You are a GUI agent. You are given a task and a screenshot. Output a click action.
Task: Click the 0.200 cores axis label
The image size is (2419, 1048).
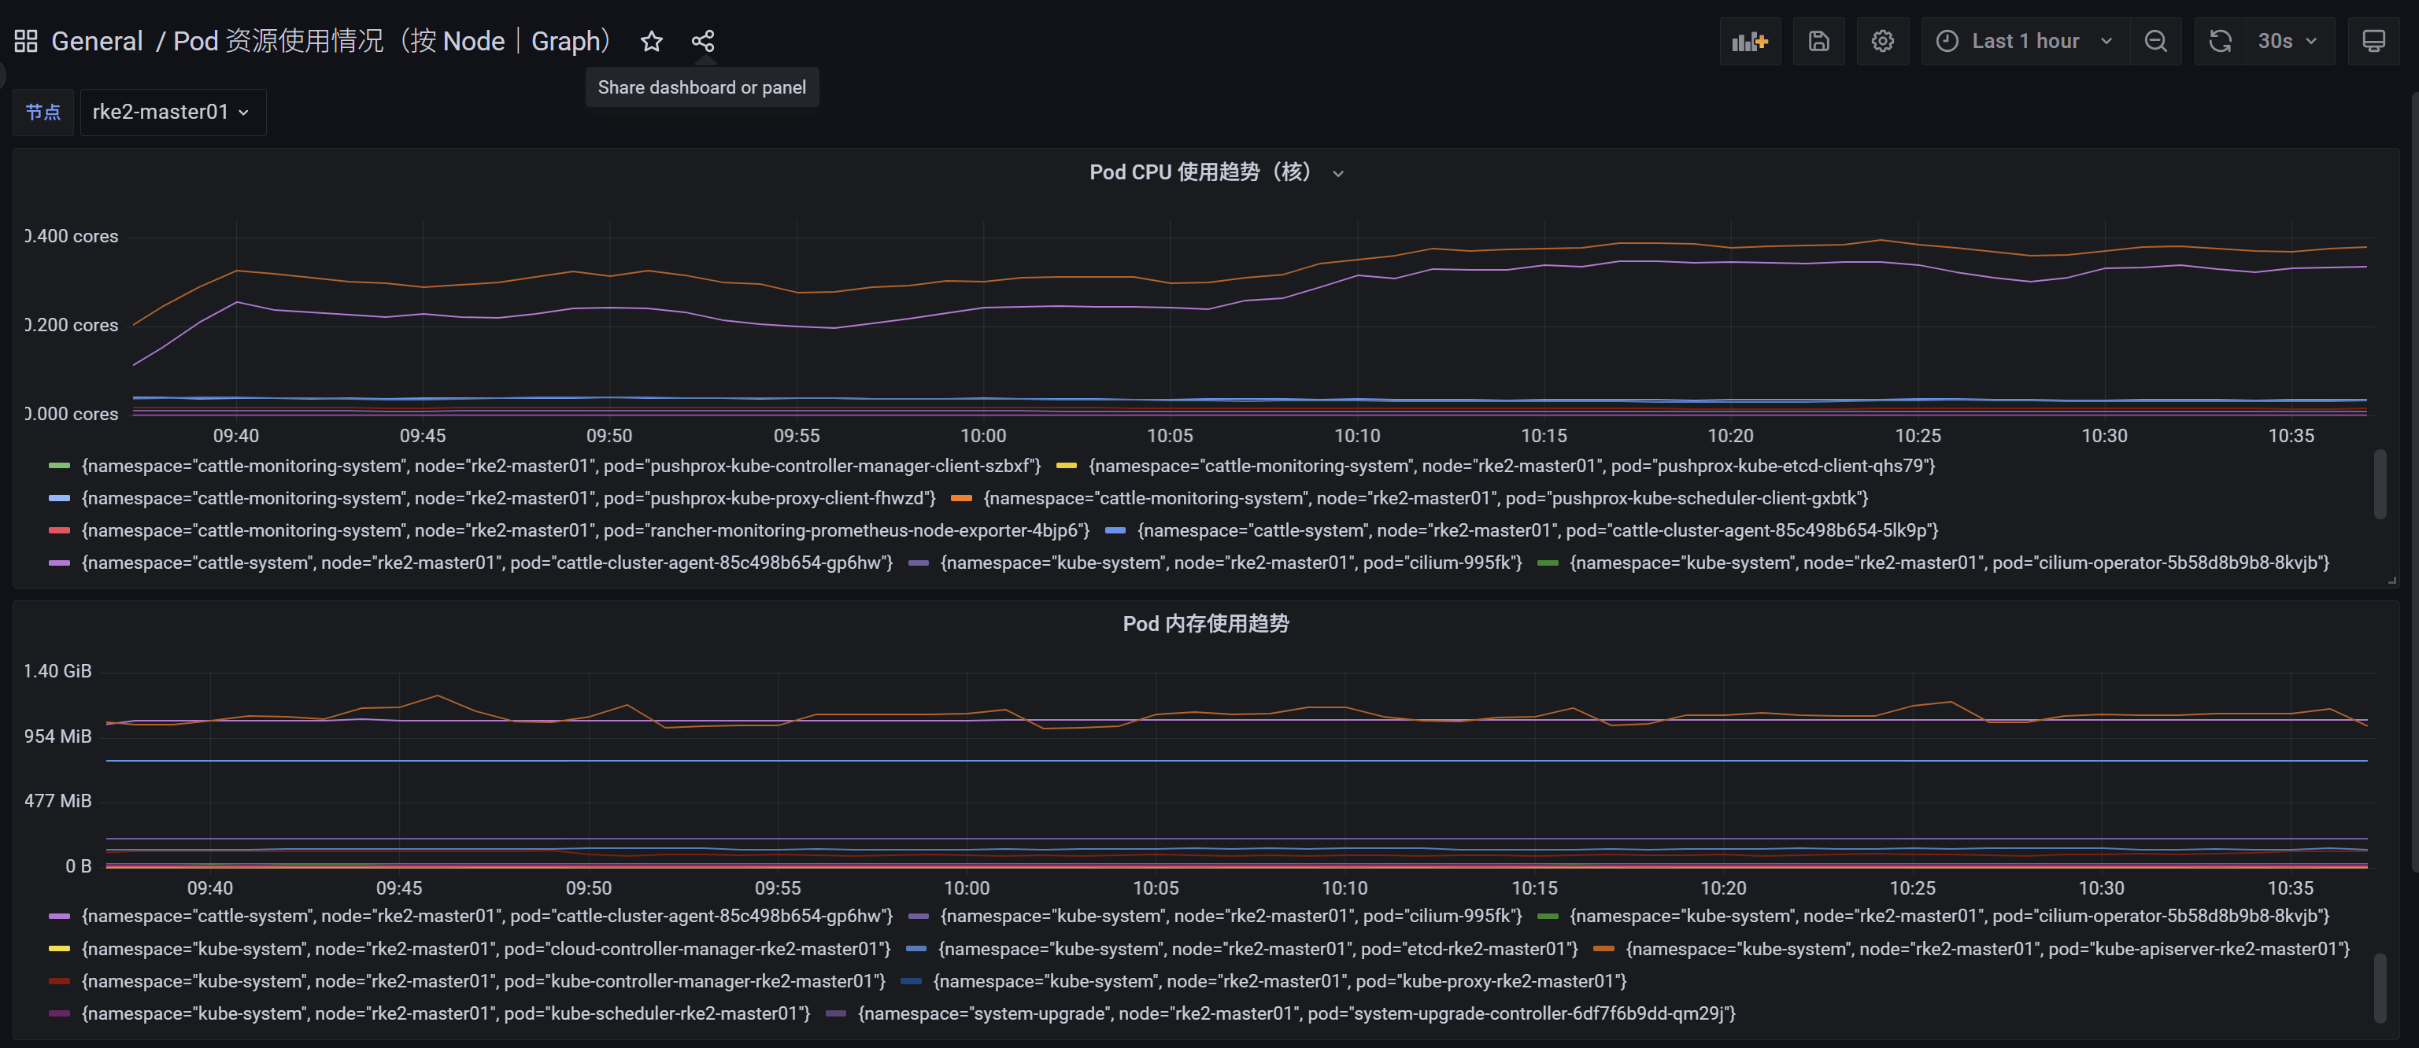pyautogui.click(x=72, y=326)
